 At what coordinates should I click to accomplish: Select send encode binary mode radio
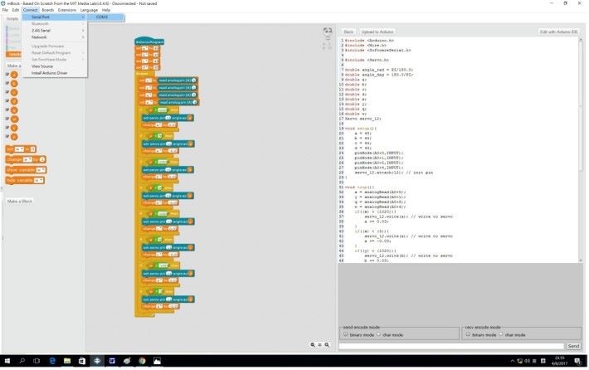[x=346, y=334]
